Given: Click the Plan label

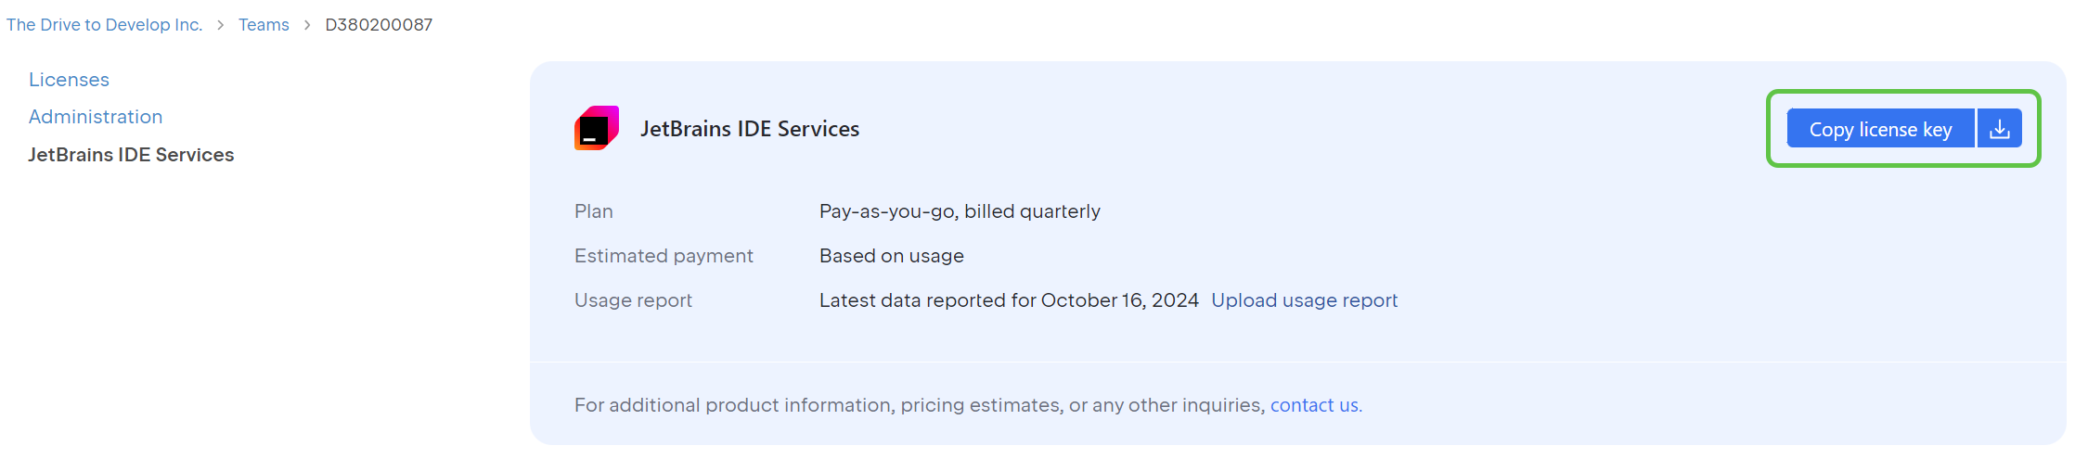Looking at the screenshot, I should coord(593,211).
